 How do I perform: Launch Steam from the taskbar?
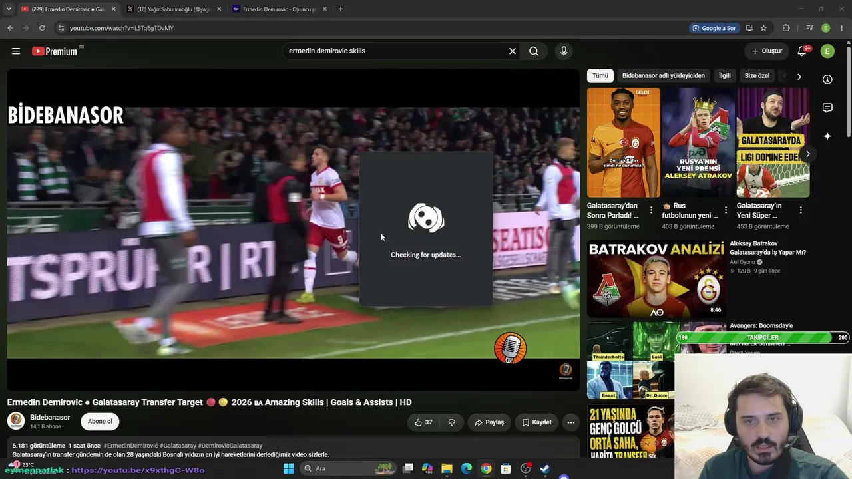tap(544, 468)
